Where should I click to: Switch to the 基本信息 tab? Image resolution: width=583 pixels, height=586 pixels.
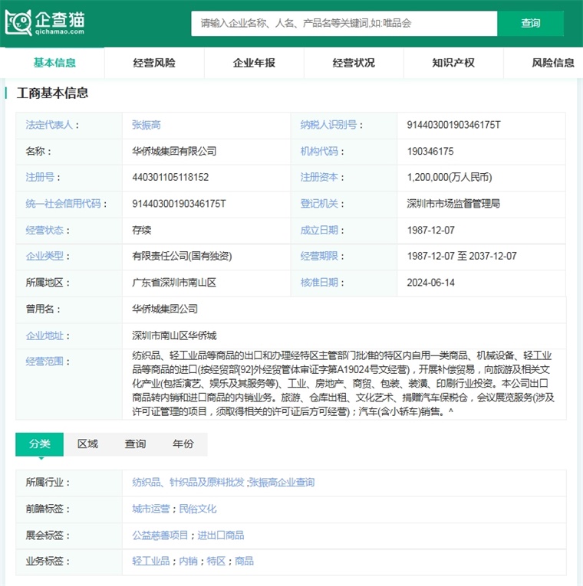pyautogui.click(x=54, y=63)
